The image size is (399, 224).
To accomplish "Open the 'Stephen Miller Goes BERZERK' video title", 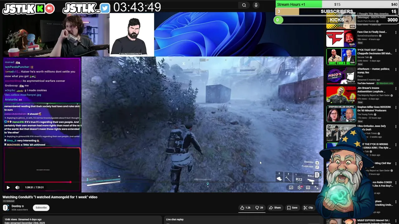I will click(374, 109).
